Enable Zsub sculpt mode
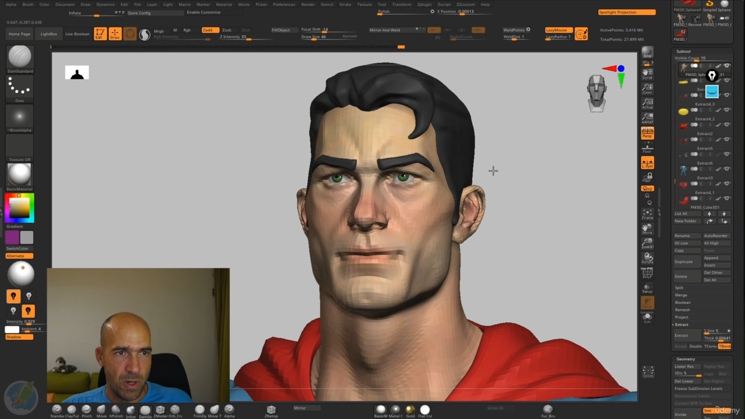The width and height of the screenshot is (745, 419). 226,30
